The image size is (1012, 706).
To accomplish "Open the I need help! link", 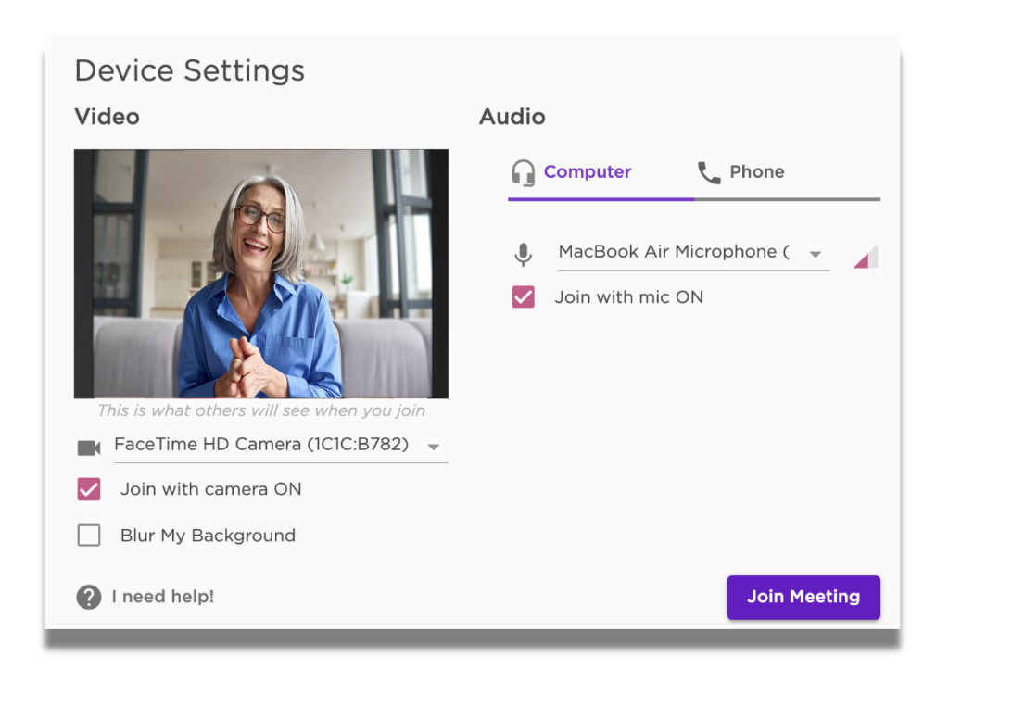I will pyautogui.click(x=163, y=598).
